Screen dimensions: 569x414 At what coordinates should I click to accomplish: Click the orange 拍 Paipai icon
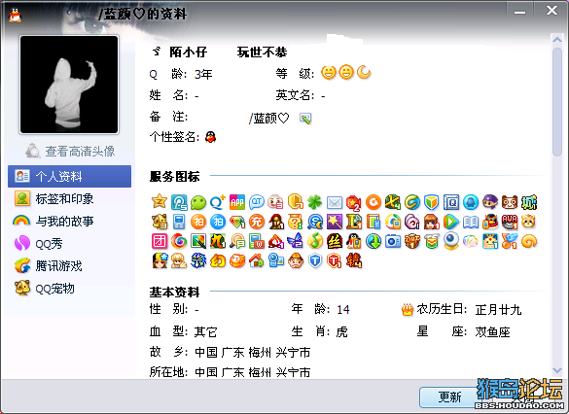198,222
